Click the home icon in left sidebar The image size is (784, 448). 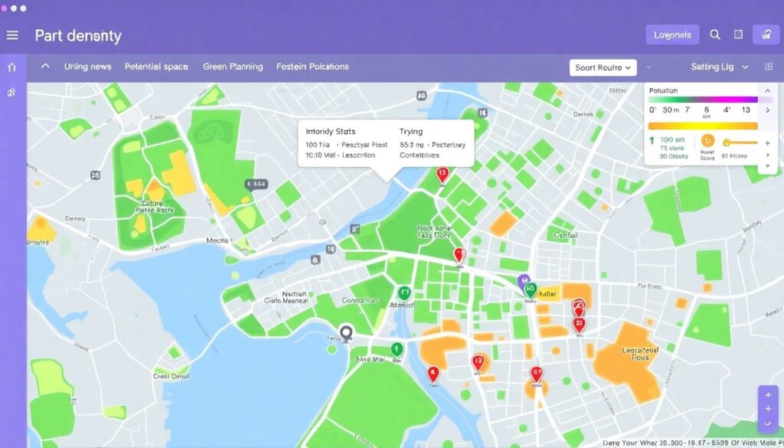pyautogui.click(x=11, y=67)
